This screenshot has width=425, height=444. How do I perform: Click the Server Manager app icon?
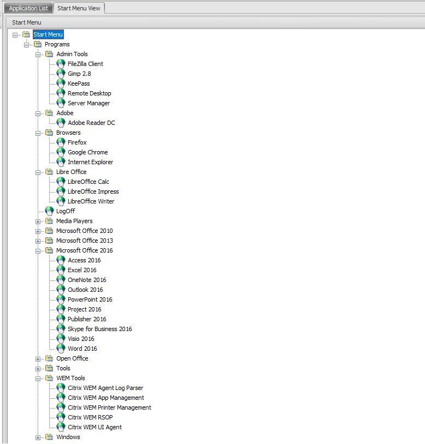click(x=61, y=103)
